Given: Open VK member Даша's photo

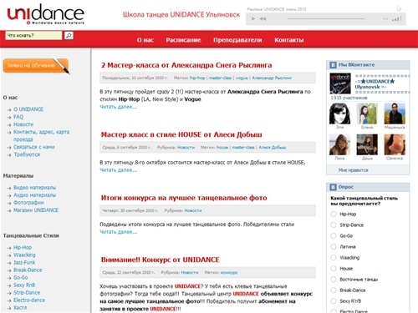Looking at the screenshot, I should point(367,144).
